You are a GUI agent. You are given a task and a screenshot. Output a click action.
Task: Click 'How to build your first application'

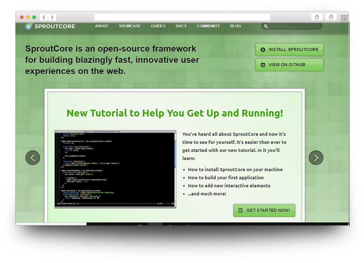226,178
